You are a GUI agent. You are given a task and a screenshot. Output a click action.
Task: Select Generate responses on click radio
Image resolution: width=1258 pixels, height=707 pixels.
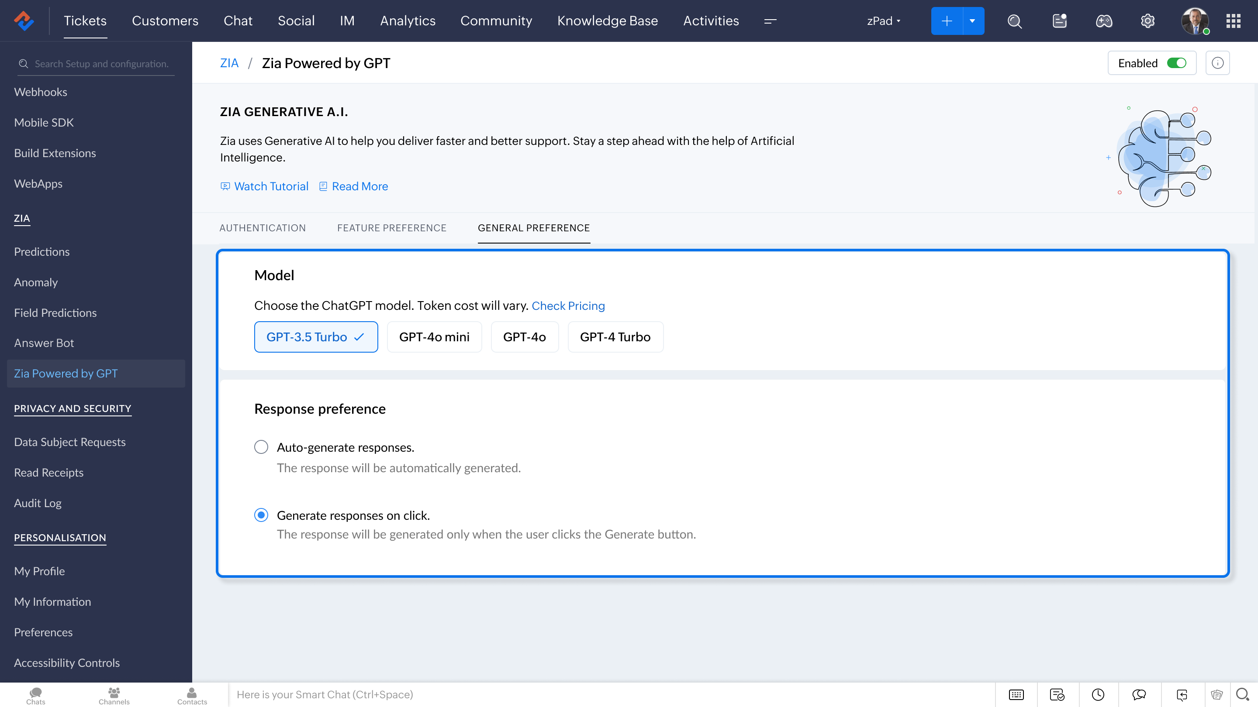tap(261, 515)
